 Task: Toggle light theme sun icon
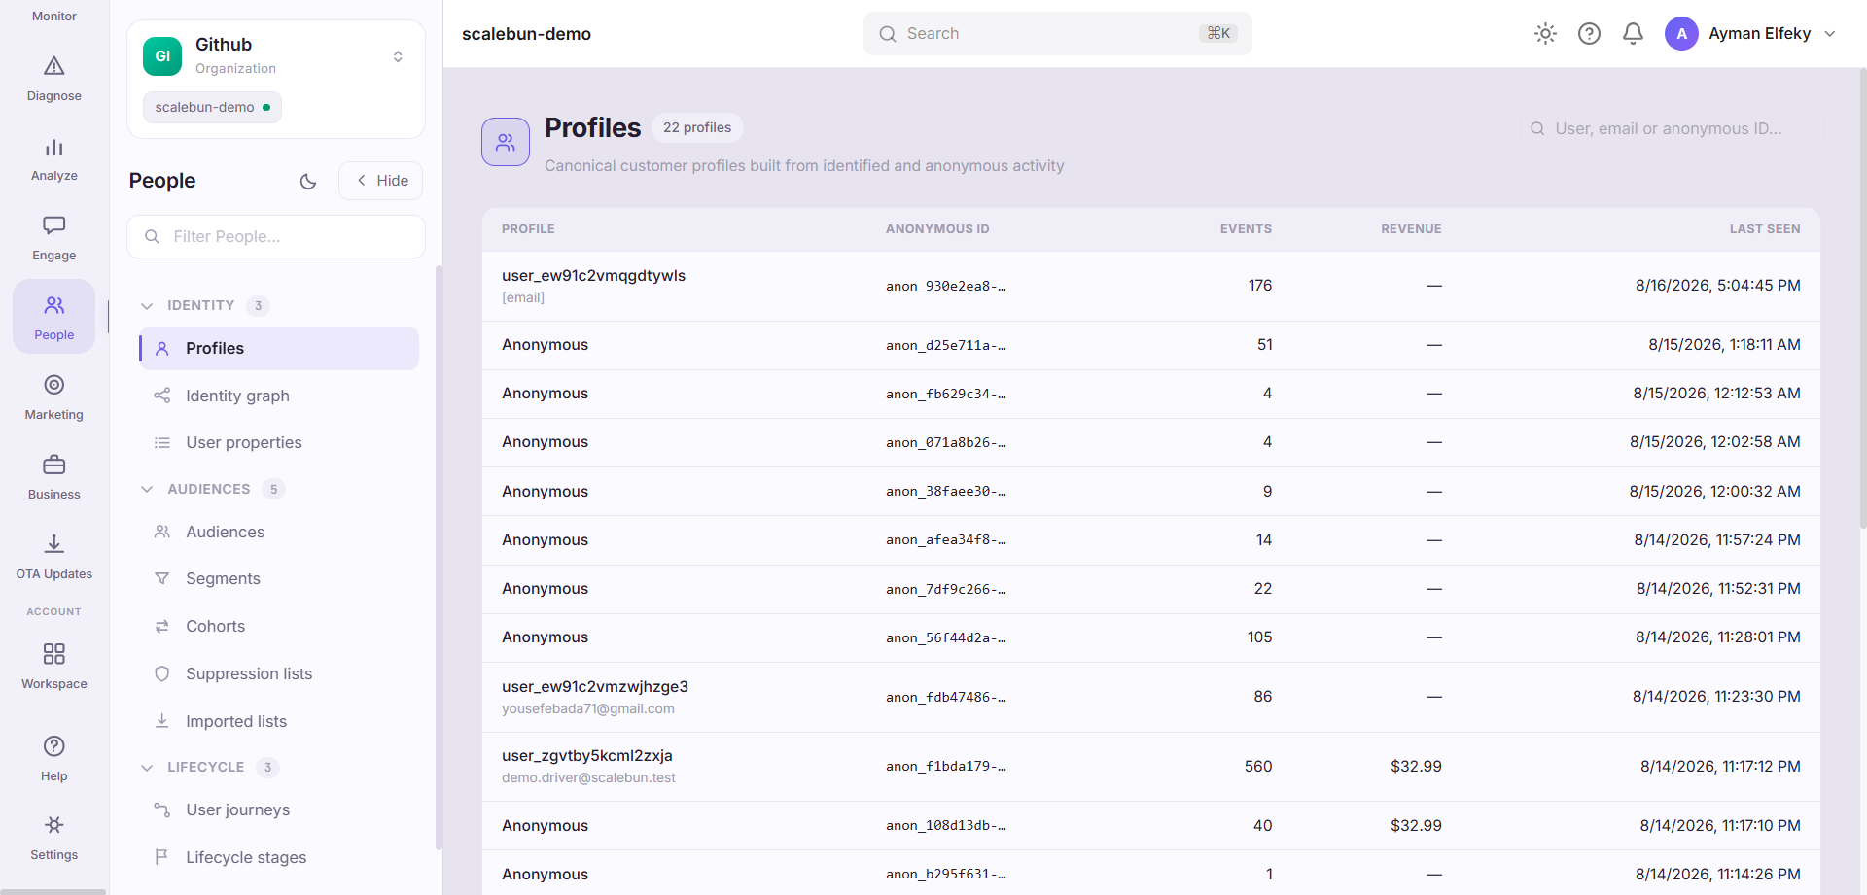click(1545, 34)
